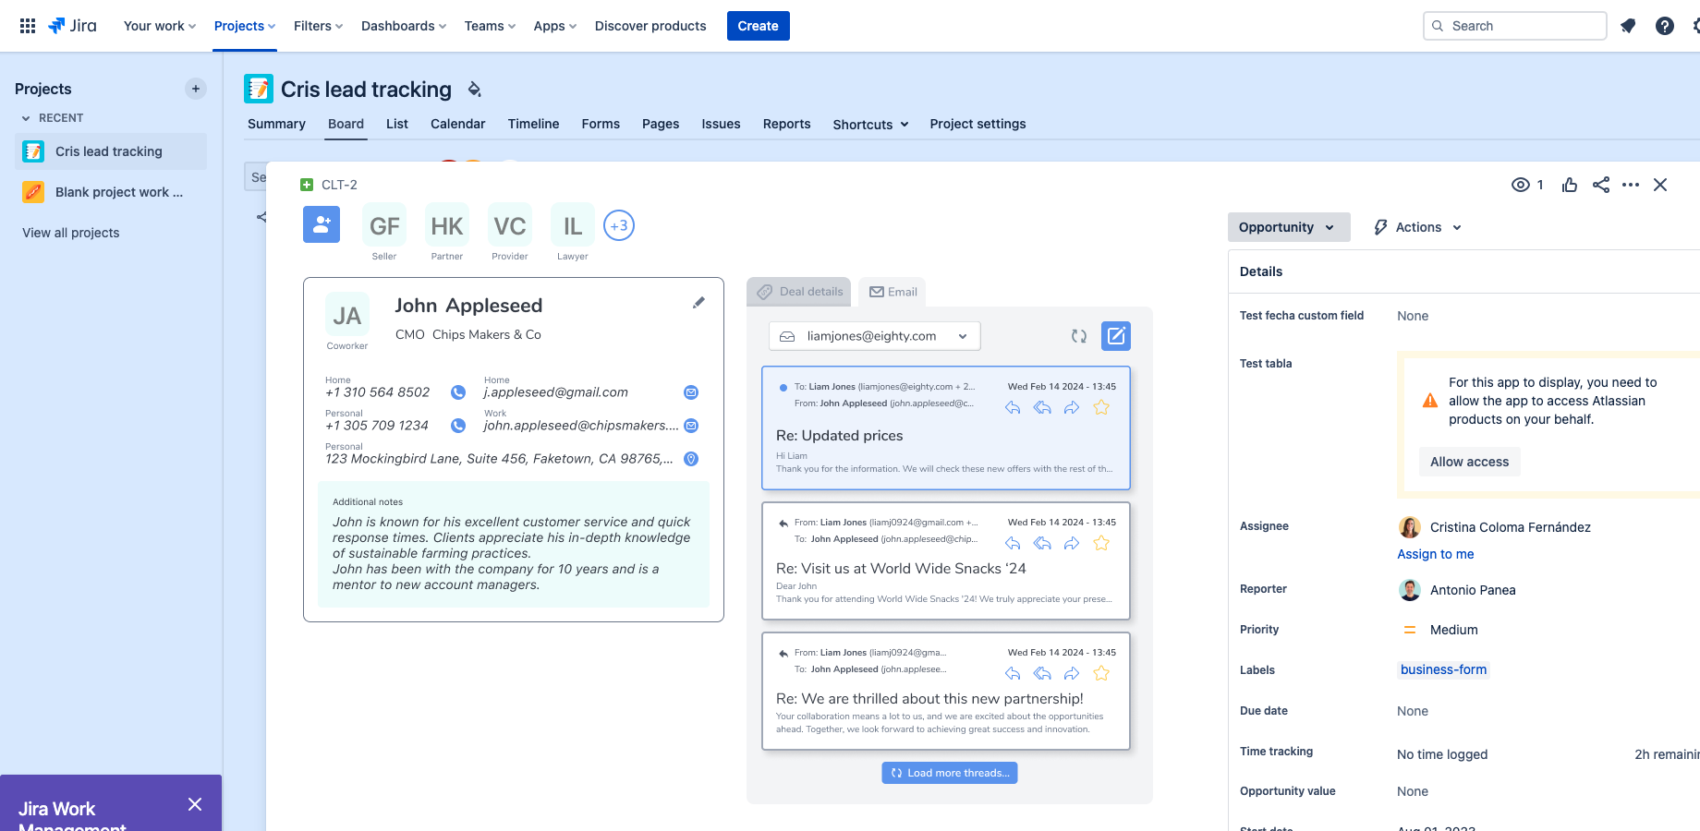
Task: Compose a new email
Action: click(x=1116, y=336)
